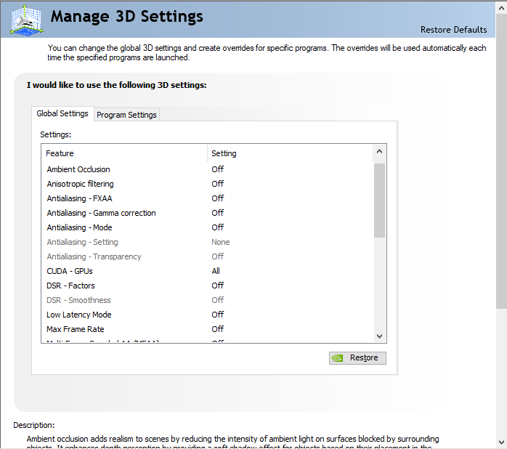
Task: Click the None value of Antialiasing - Setting
Action: click(221, 242)
